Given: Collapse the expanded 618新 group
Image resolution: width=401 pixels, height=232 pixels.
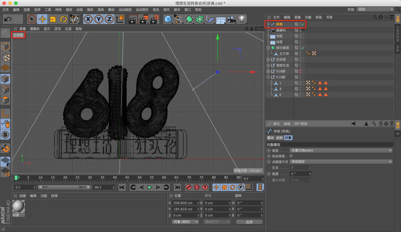Looking at the screenshot, I should 268,77.
